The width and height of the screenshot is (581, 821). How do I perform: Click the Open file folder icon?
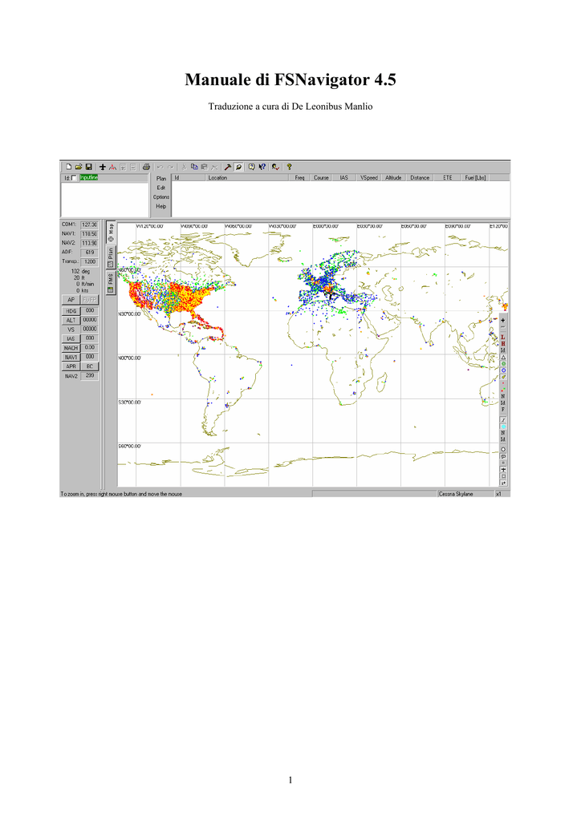[79, 167]
